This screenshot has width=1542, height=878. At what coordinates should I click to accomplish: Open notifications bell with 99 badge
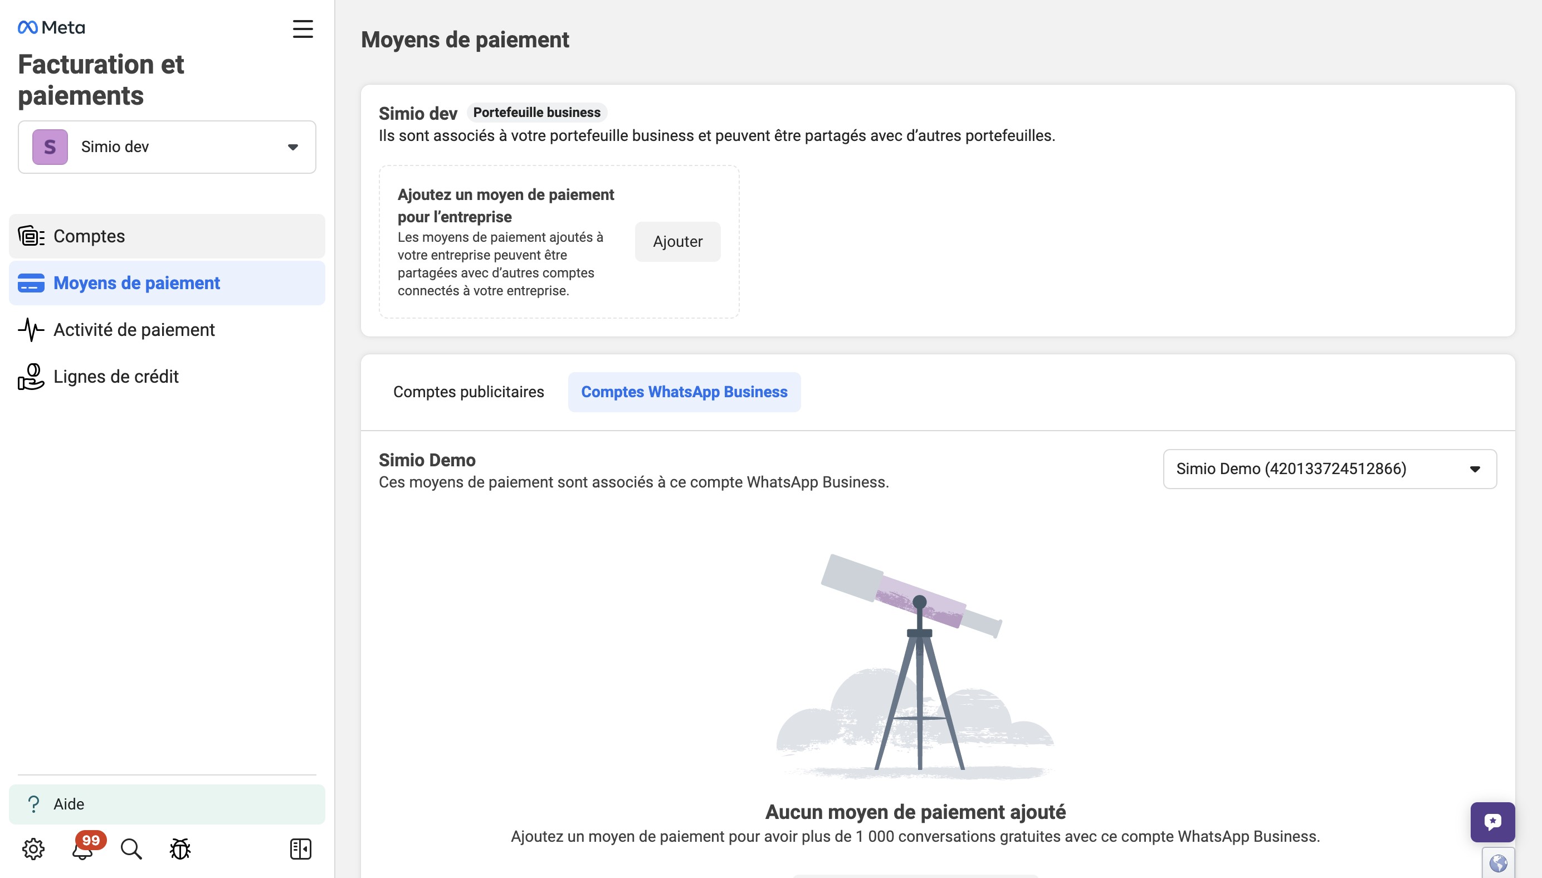pos(83,849)
